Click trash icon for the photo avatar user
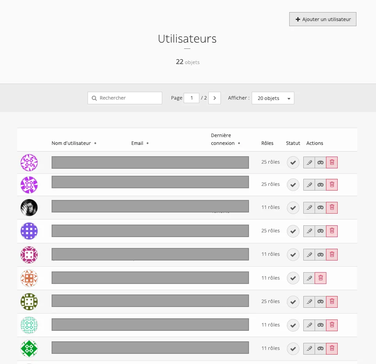376x364 pixels. click(332, 207)
